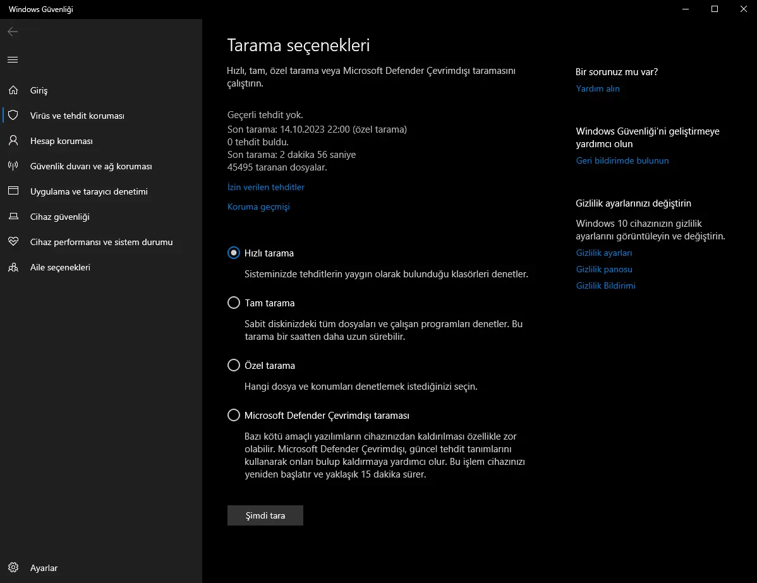Viewport: 757px width, 583px height.
Task: Go to Hesap koruması section
Action: click(x=101, y=141)
